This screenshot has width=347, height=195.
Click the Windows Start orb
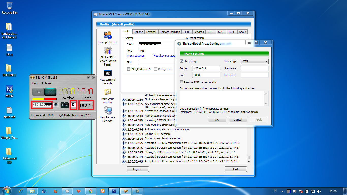click(x=7, y=191)
